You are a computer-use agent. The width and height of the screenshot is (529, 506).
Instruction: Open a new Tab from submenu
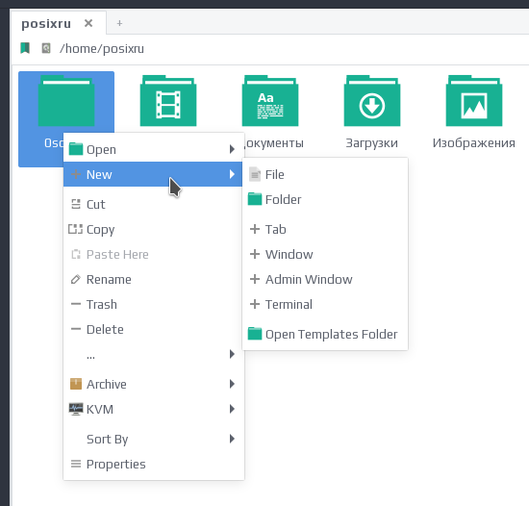coord(325,229)
